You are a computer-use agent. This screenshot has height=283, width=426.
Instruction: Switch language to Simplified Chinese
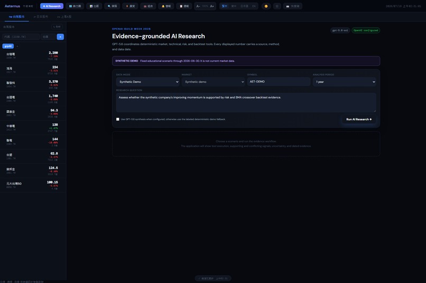pyautogui.click(x=234, y=6)
